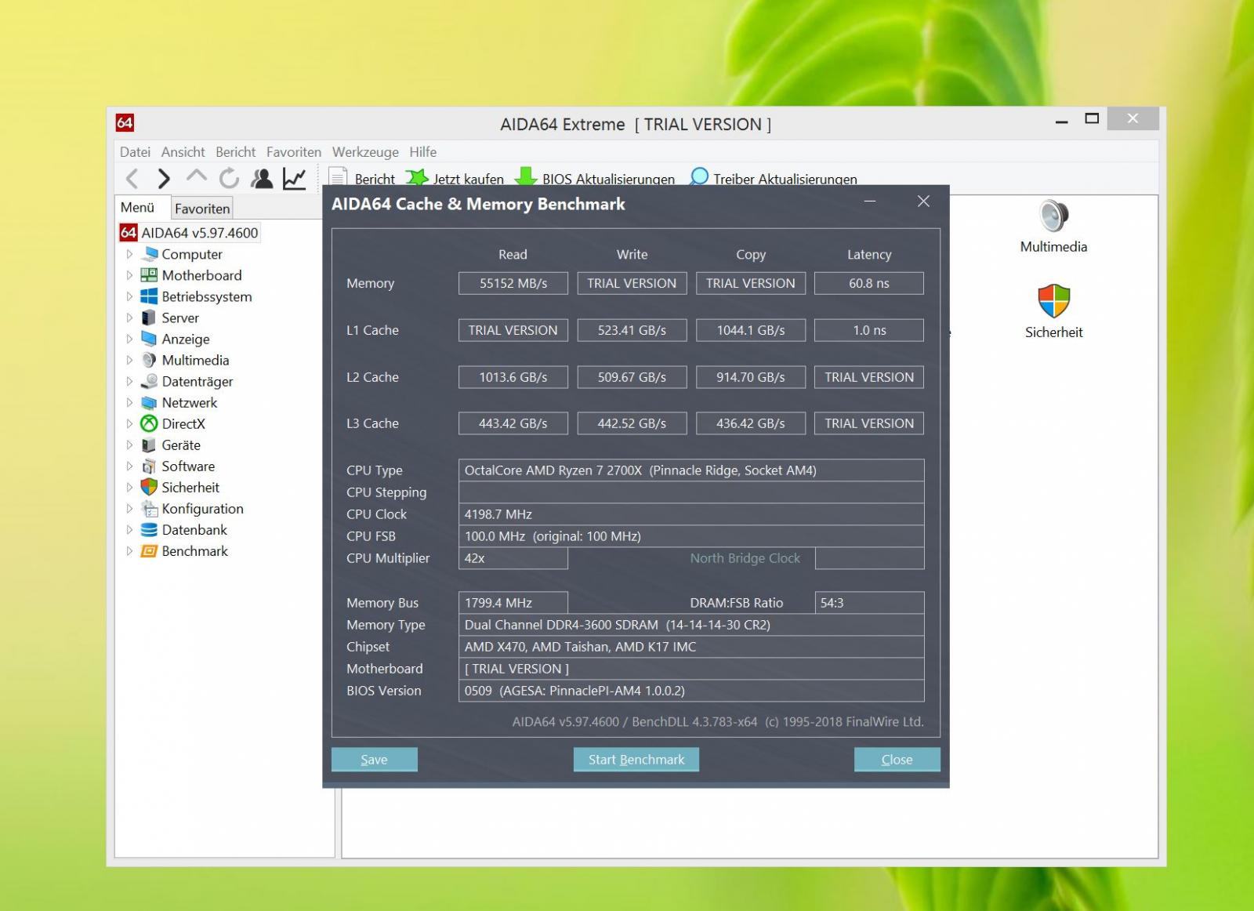Open BIOS Aktualisierungen
The image size is (1254, 911).
[595, 179]
